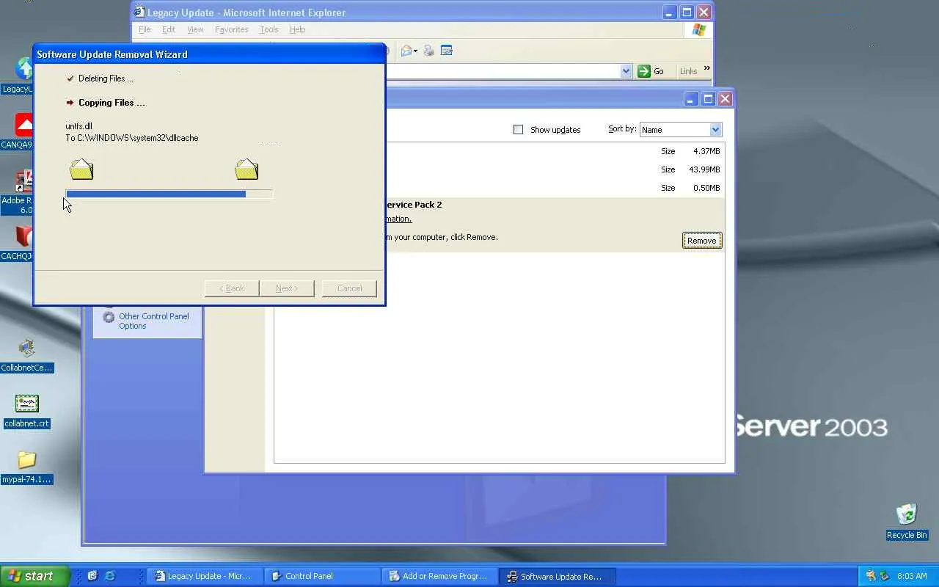Open the Tools menu in Internet Explorer
This screenshot has height=587, width=939.
tap(269, 29)
